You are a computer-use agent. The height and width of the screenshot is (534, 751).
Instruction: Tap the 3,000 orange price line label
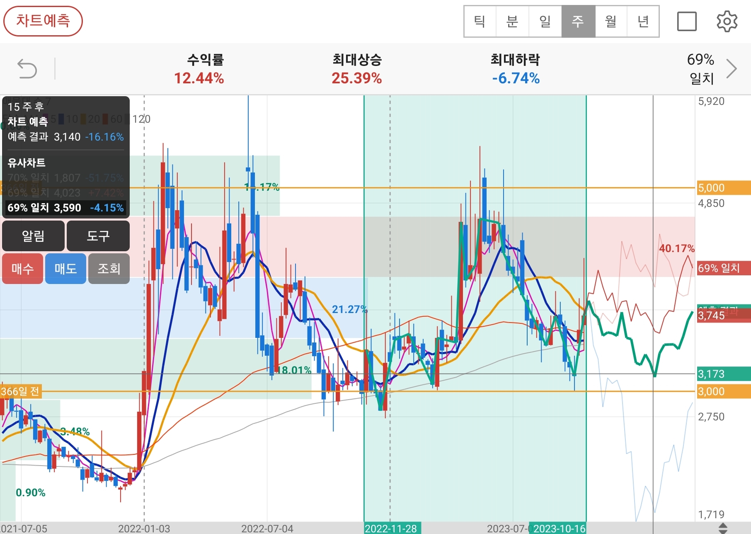(723, 391)
